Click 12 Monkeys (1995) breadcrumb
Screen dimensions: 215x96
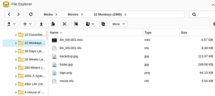108,15
